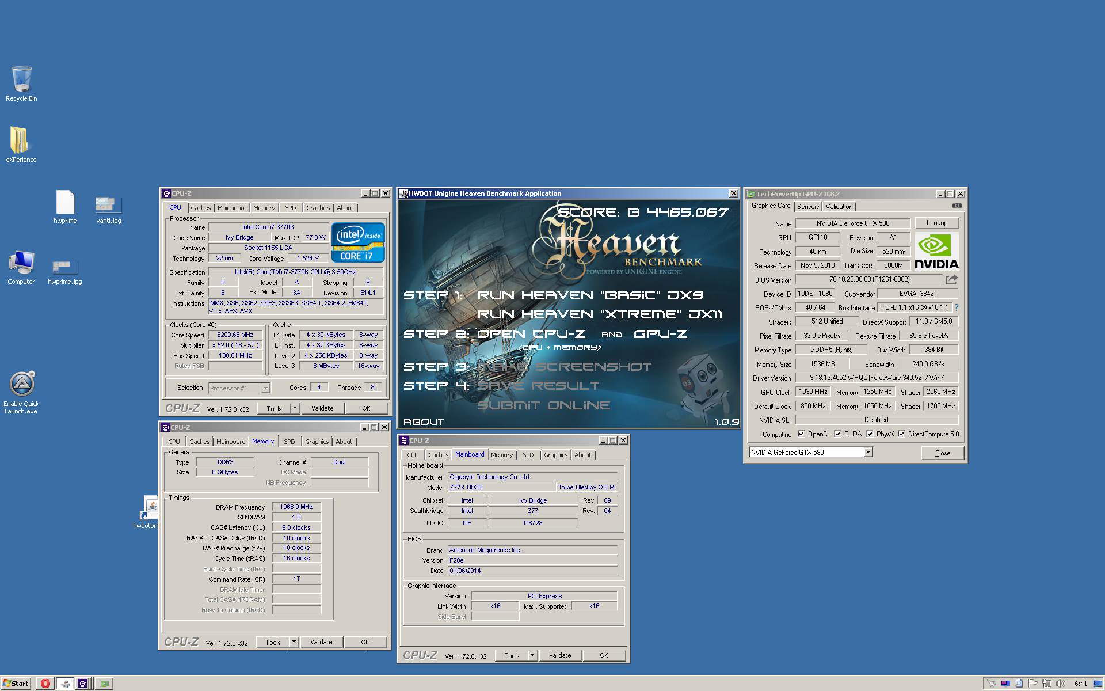The image size is (1105, 691).
Task: Click the Core Speed 5200.65 MHz field
Action: click(x=235, y=335)
